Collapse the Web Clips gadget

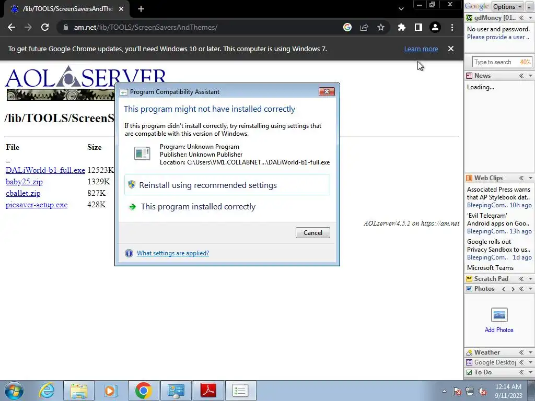(x=521, y=178)
